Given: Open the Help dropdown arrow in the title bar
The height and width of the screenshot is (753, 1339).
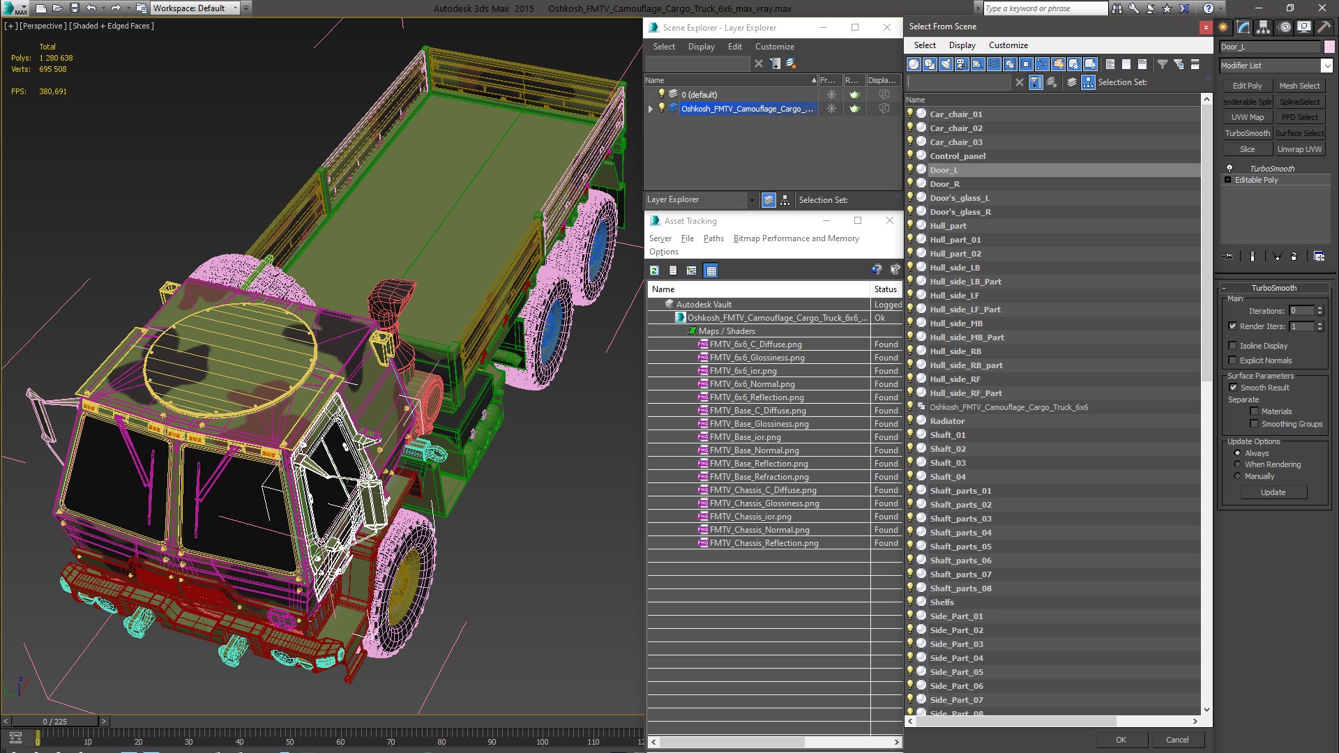Looking at the screenshot, I should [1222, 8].
